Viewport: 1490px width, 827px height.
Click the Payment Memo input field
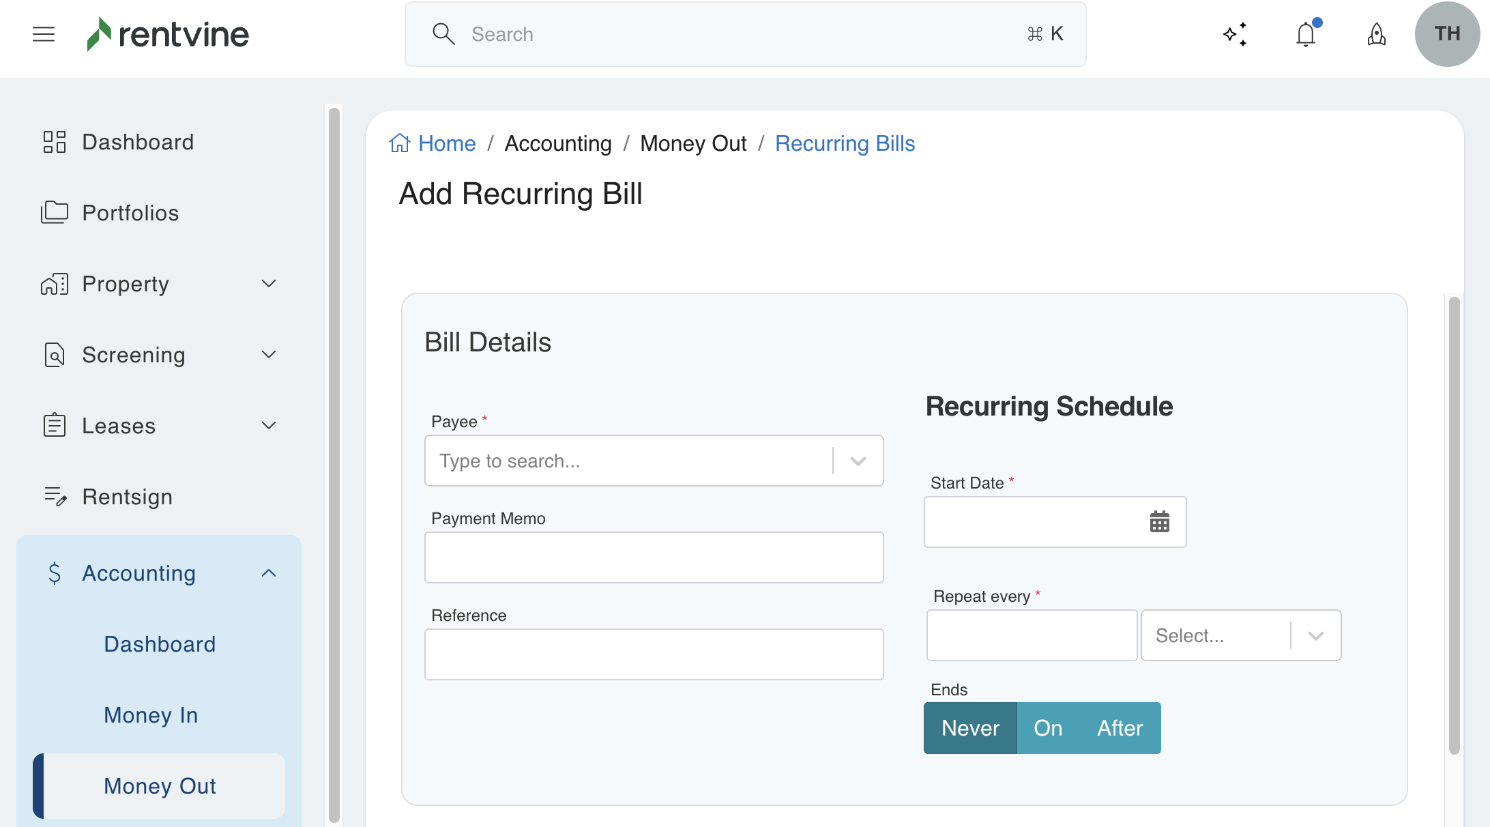point(654,557)
